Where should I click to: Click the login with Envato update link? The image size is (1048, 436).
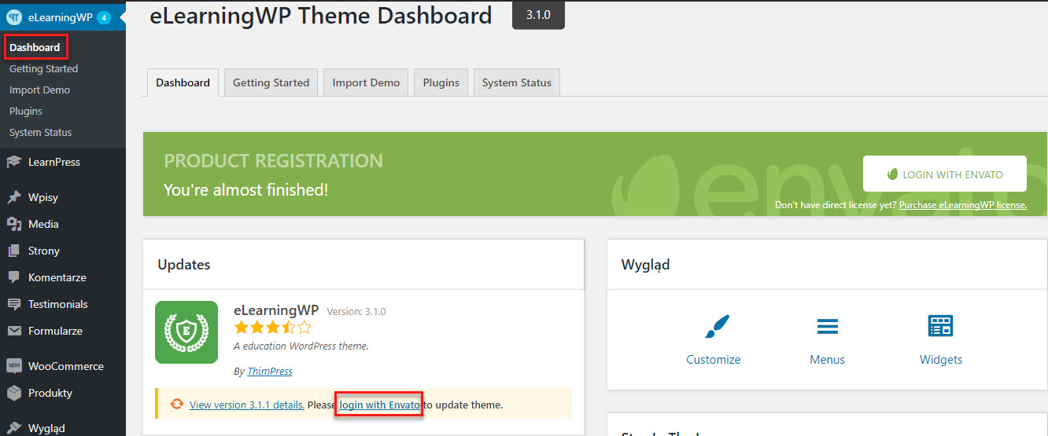coord(380,405)
